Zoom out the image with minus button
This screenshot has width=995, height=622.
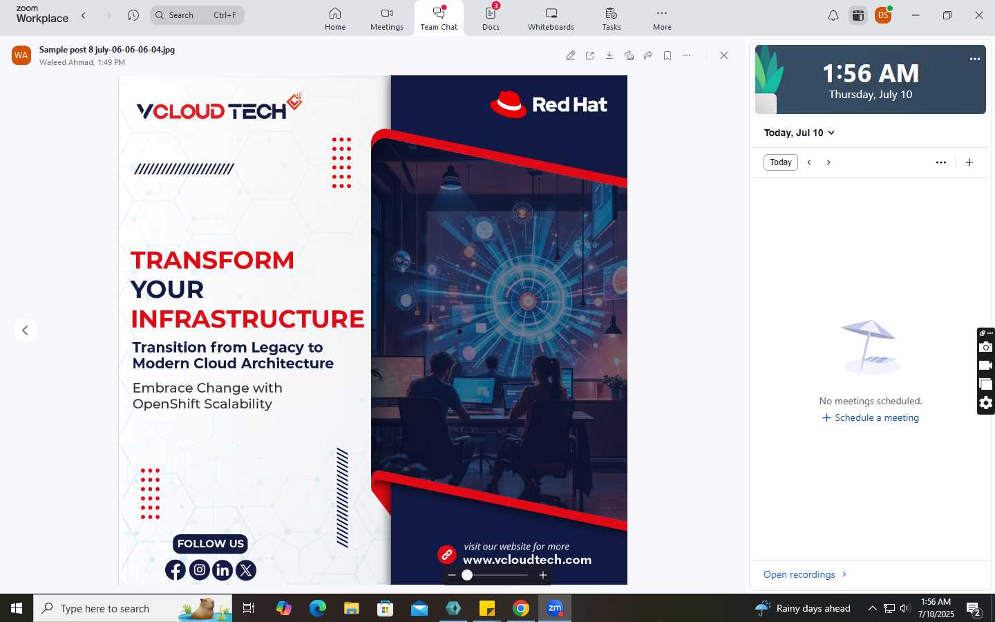(452, 575)
